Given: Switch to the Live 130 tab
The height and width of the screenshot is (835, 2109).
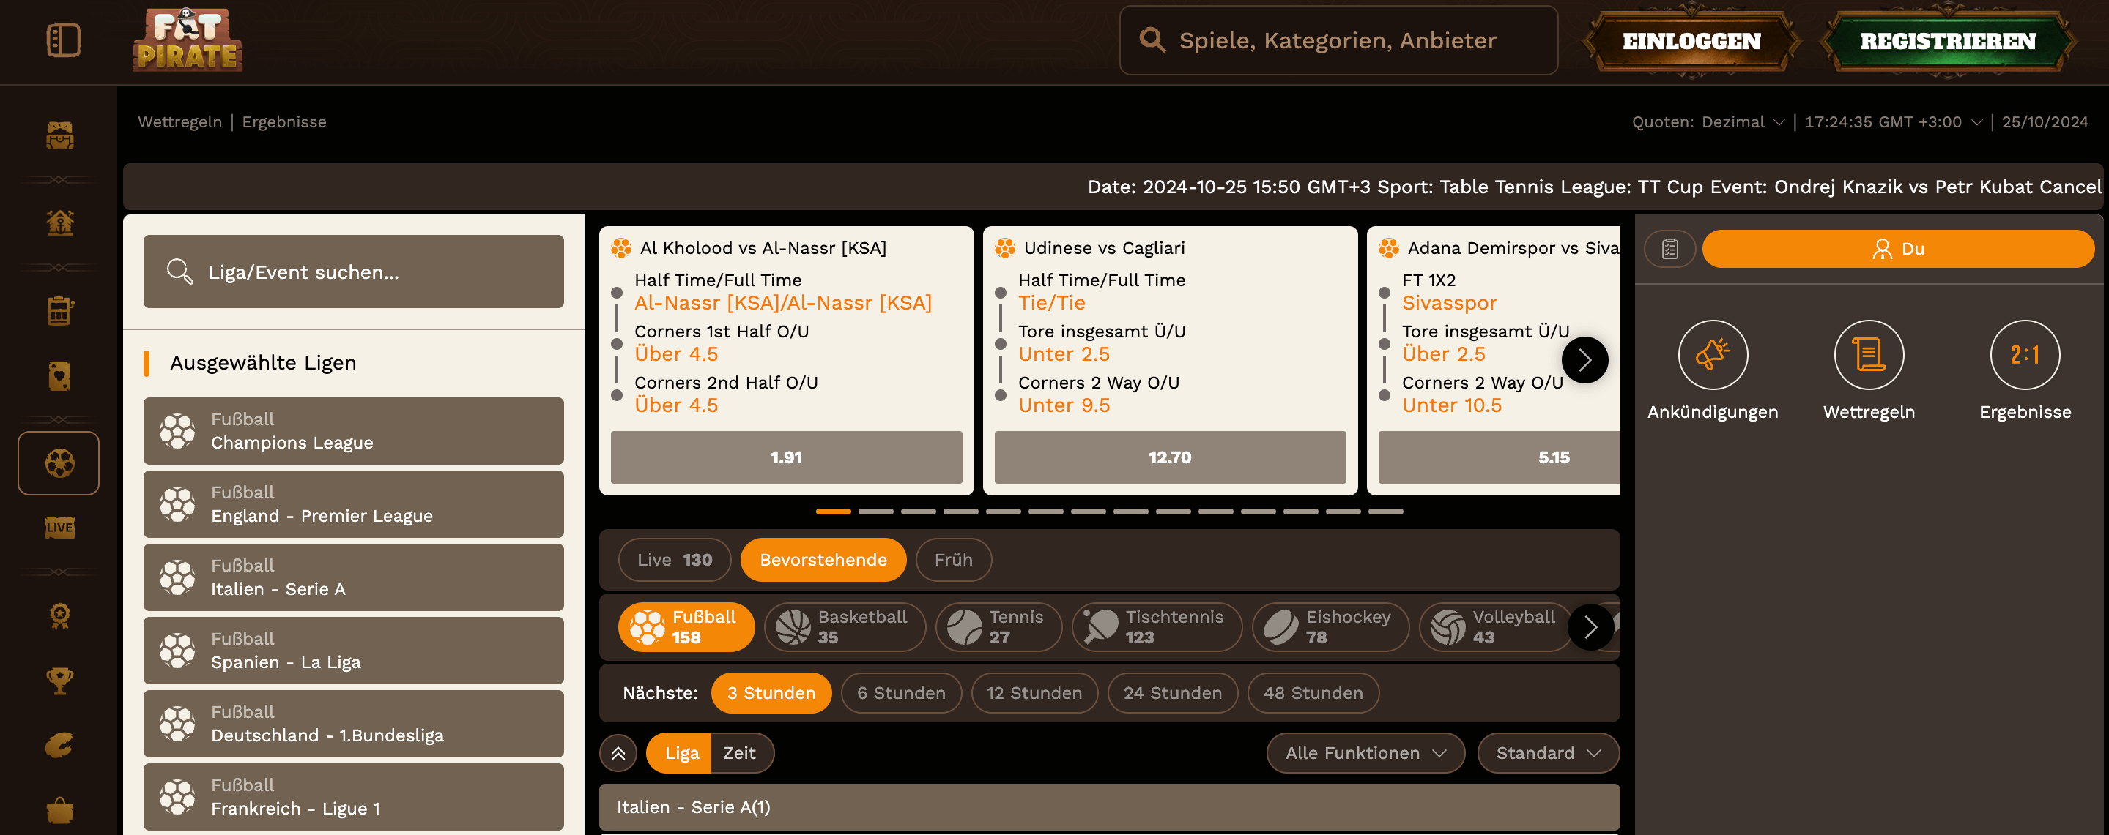Looking at the screenshot, I should tap(674, 561).
